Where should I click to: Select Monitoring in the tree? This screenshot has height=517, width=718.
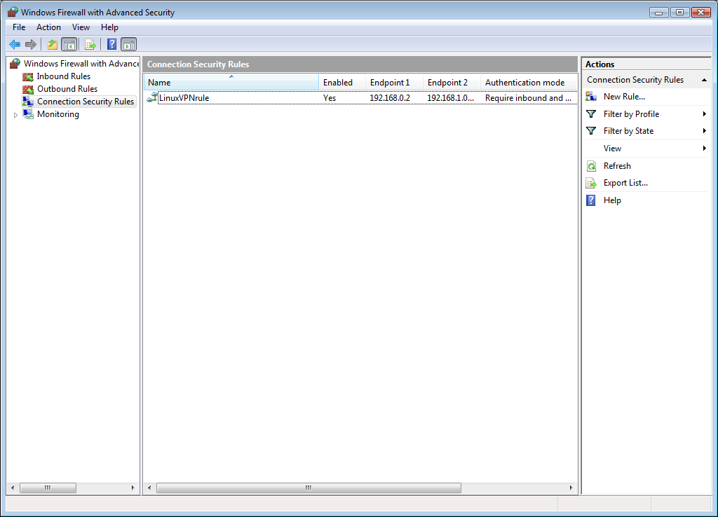tap(58, 114)
